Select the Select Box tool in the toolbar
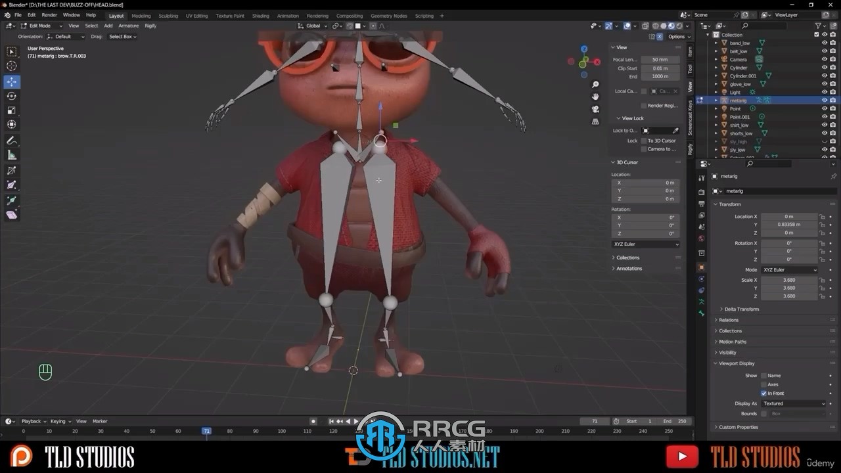Screen dimensions: 841x473 click(12, 51)
